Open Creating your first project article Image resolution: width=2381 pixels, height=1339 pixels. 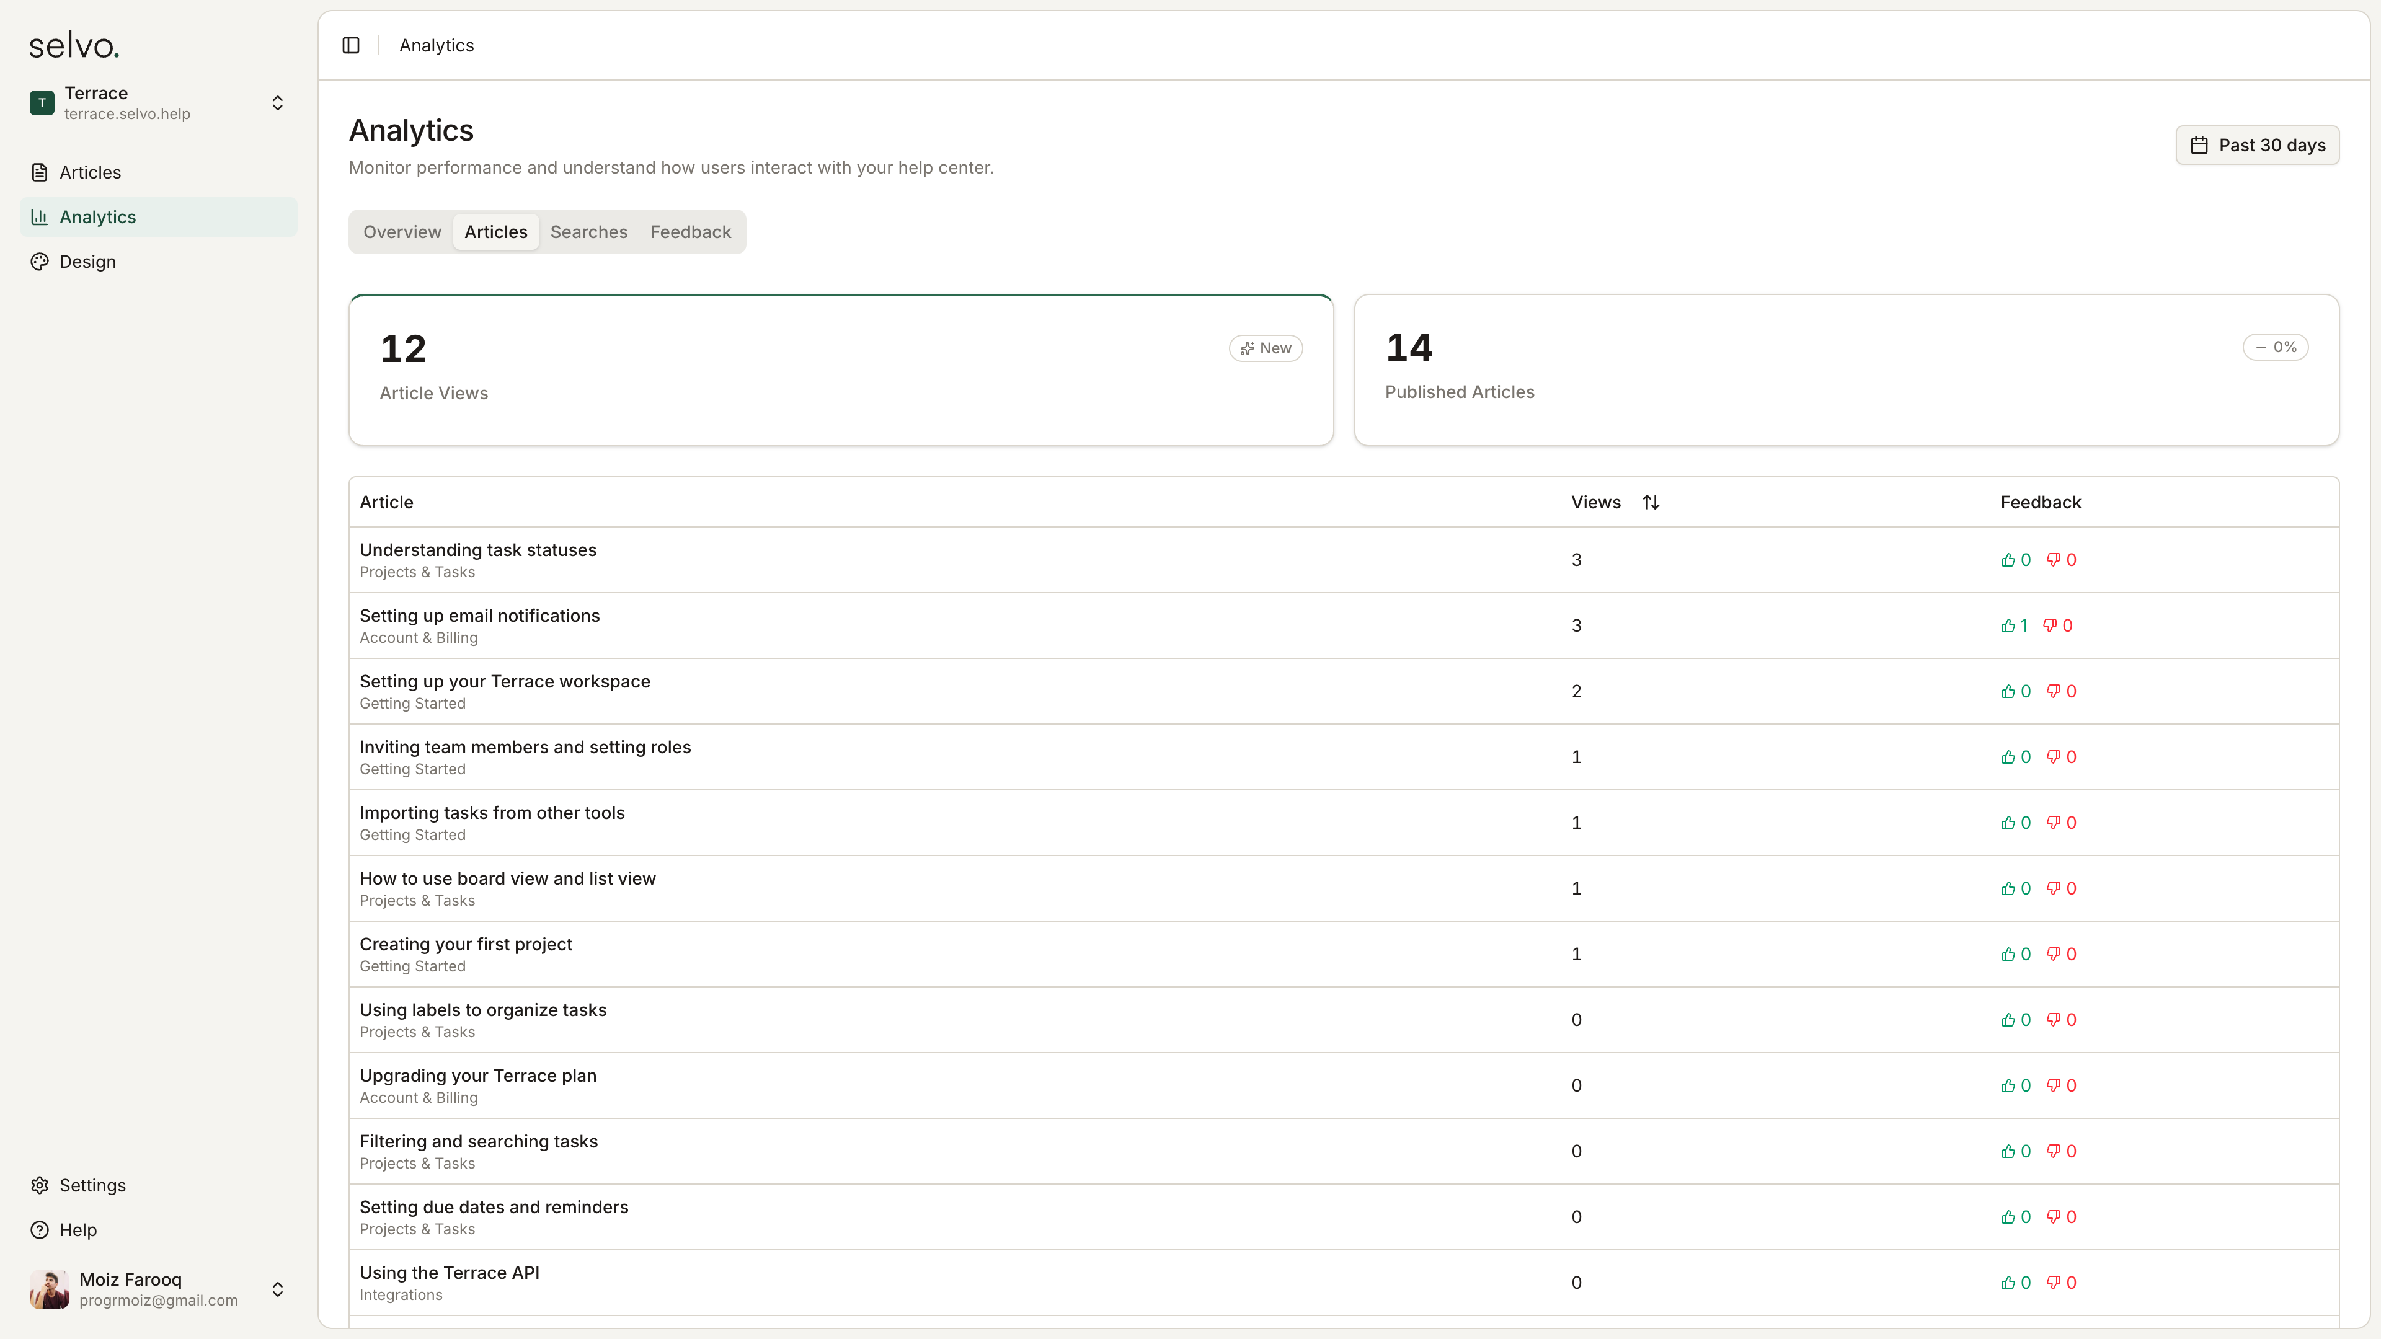pyautogui.click(x=466, y=944)
